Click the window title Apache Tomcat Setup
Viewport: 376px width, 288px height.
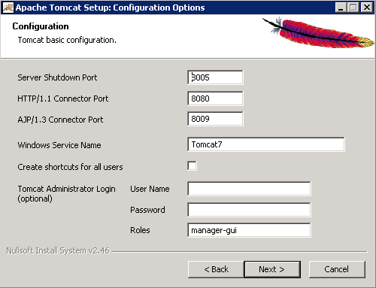[110, 8]
